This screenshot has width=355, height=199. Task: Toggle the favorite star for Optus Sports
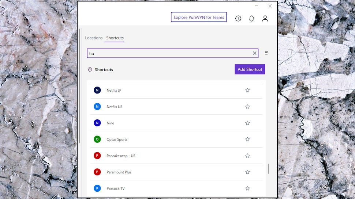[x=247, y=139]
